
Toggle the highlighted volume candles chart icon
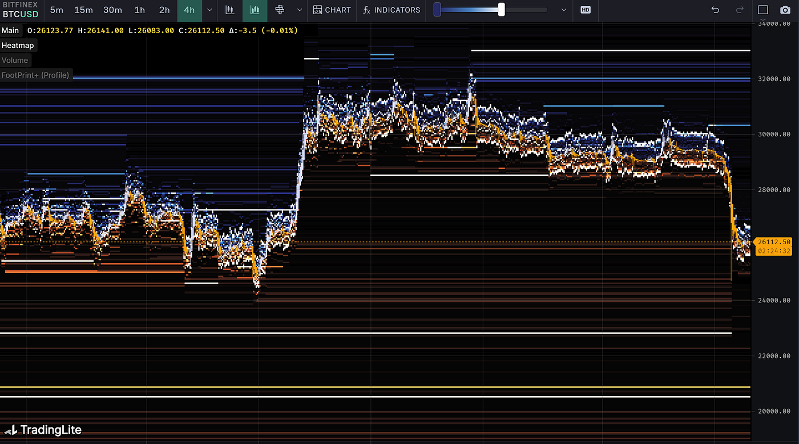pos(255,10)
